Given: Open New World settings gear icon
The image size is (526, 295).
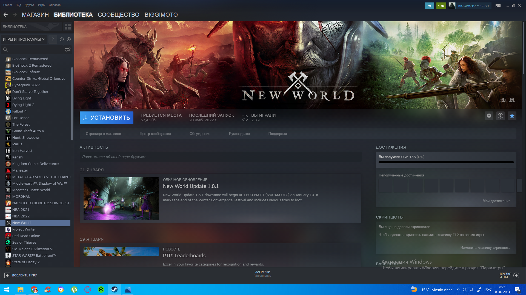Looking at the screenshot, I should 489,116.
